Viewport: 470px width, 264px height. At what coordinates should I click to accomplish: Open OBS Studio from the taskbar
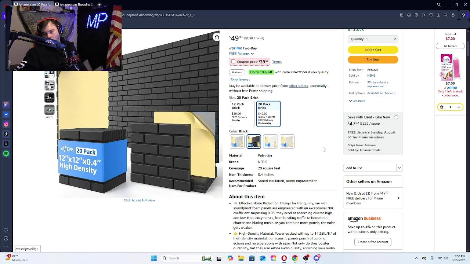(305, 258)
